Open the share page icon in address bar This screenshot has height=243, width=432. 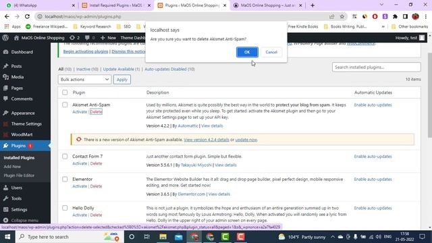331,16
